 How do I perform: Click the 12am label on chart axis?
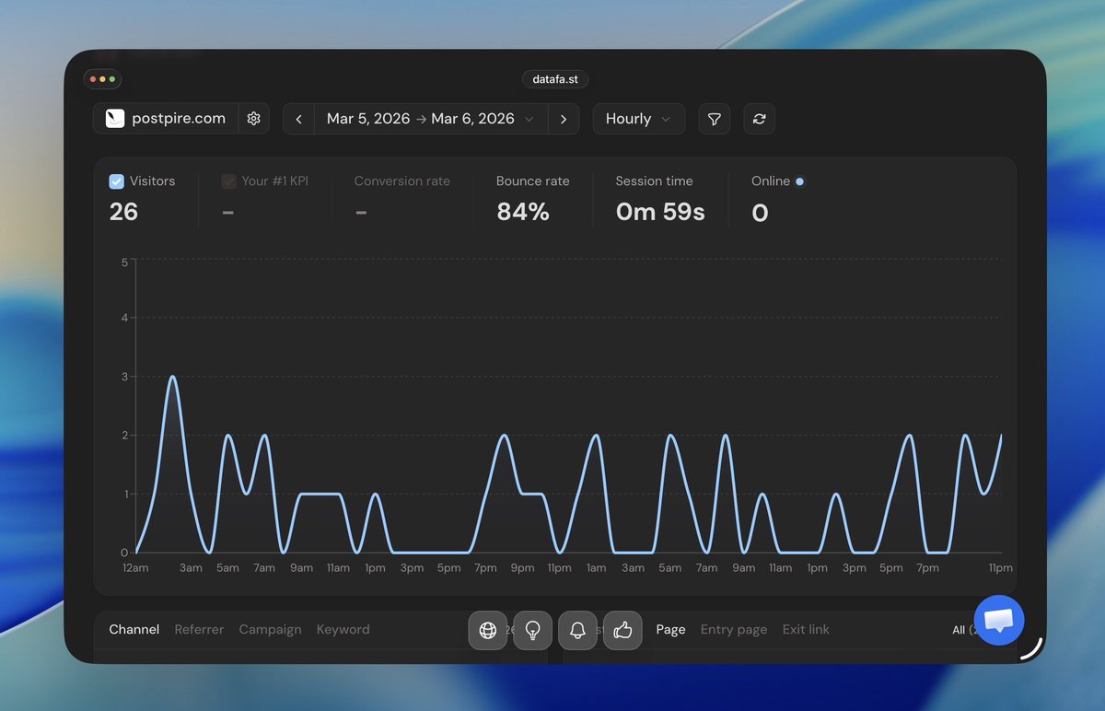(135, 568)
